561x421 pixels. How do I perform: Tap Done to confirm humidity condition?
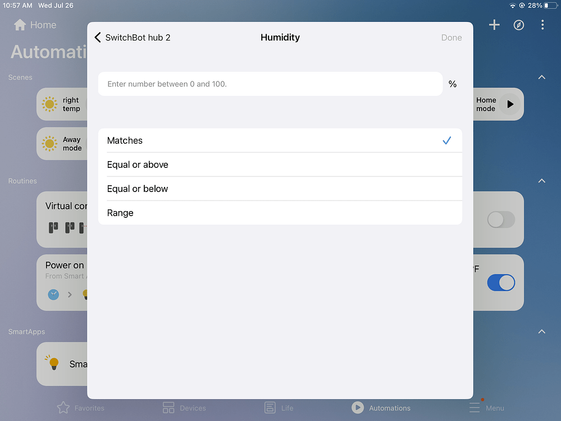(451, 37)
